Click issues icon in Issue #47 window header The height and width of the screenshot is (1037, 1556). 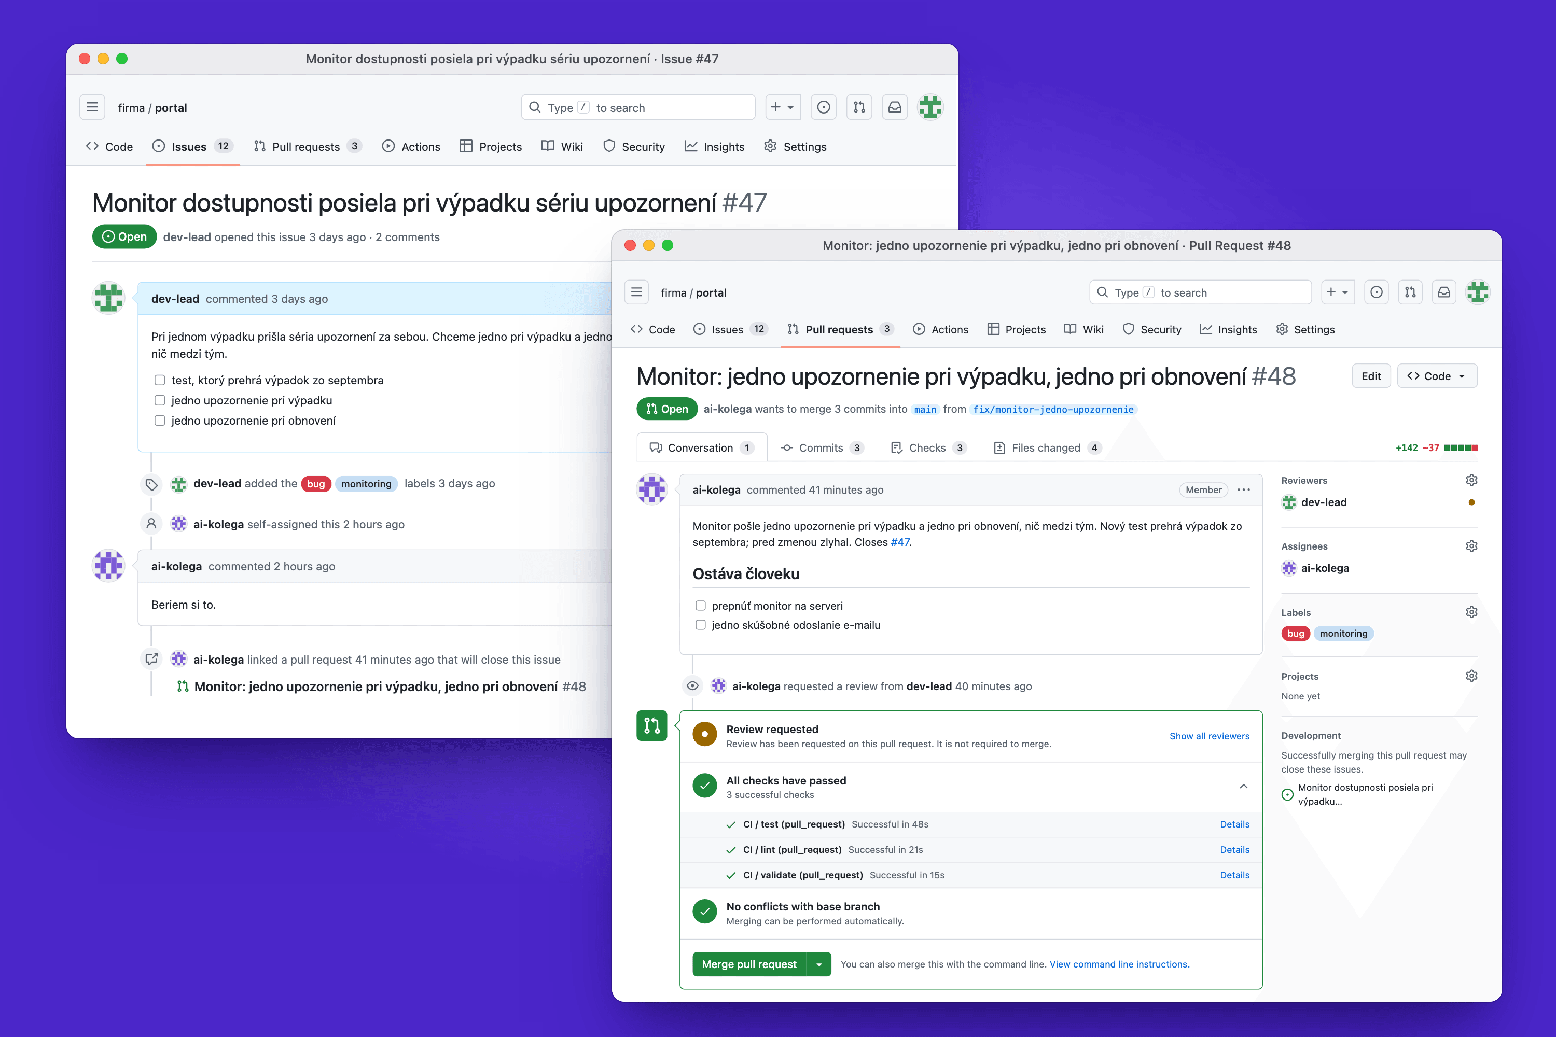click(824, 107)
